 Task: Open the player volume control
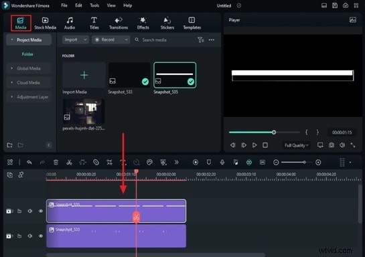click(342, 145)
